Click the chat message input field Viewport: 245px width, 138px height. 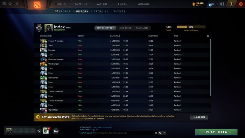pos(124,133)
